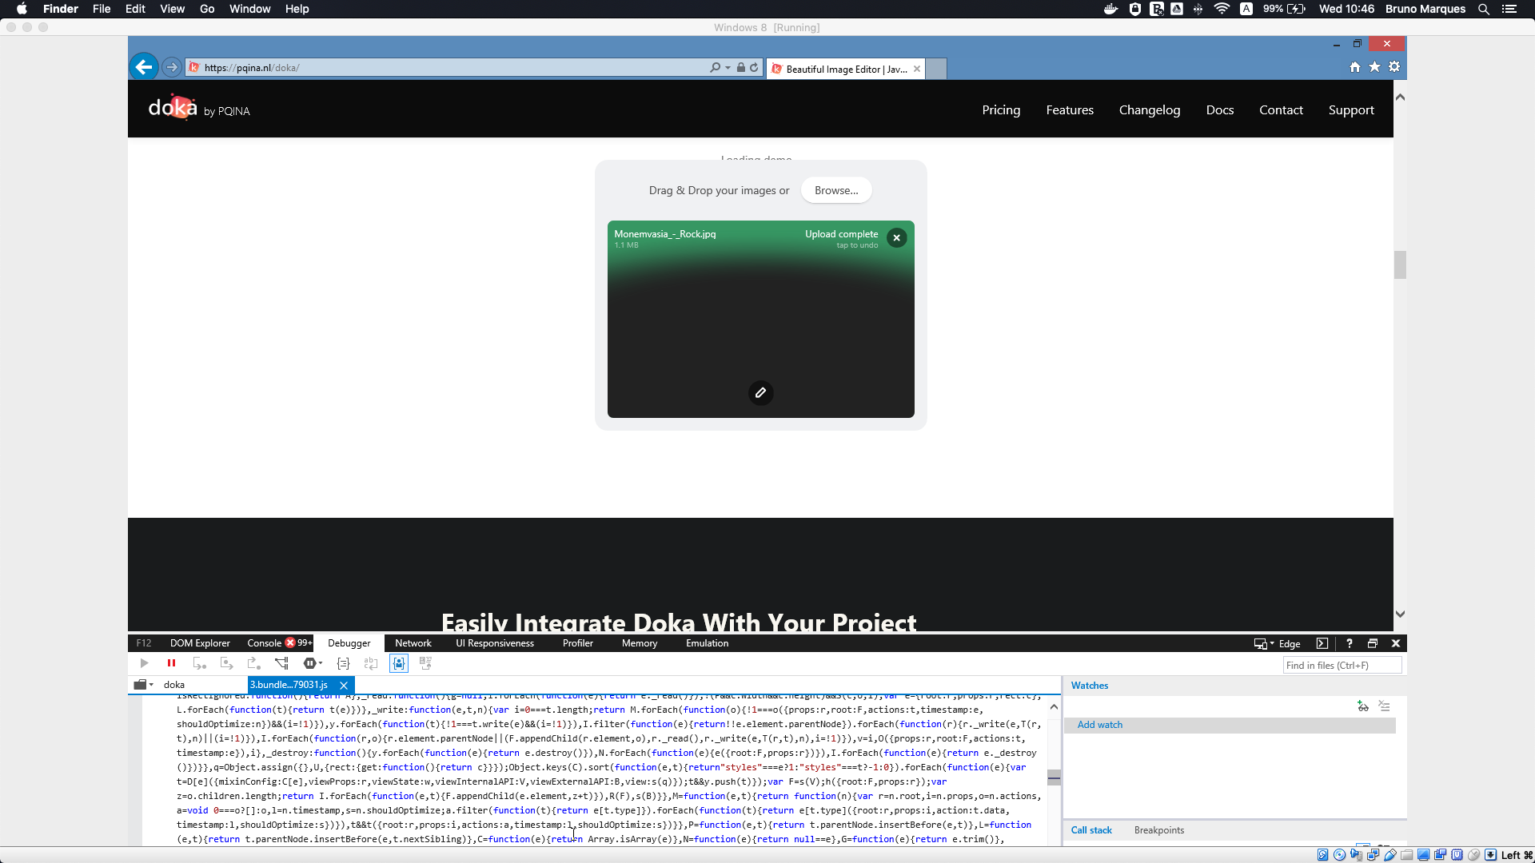Click the browser home icon
The image size is (1535, 863).
point(1355,67)
